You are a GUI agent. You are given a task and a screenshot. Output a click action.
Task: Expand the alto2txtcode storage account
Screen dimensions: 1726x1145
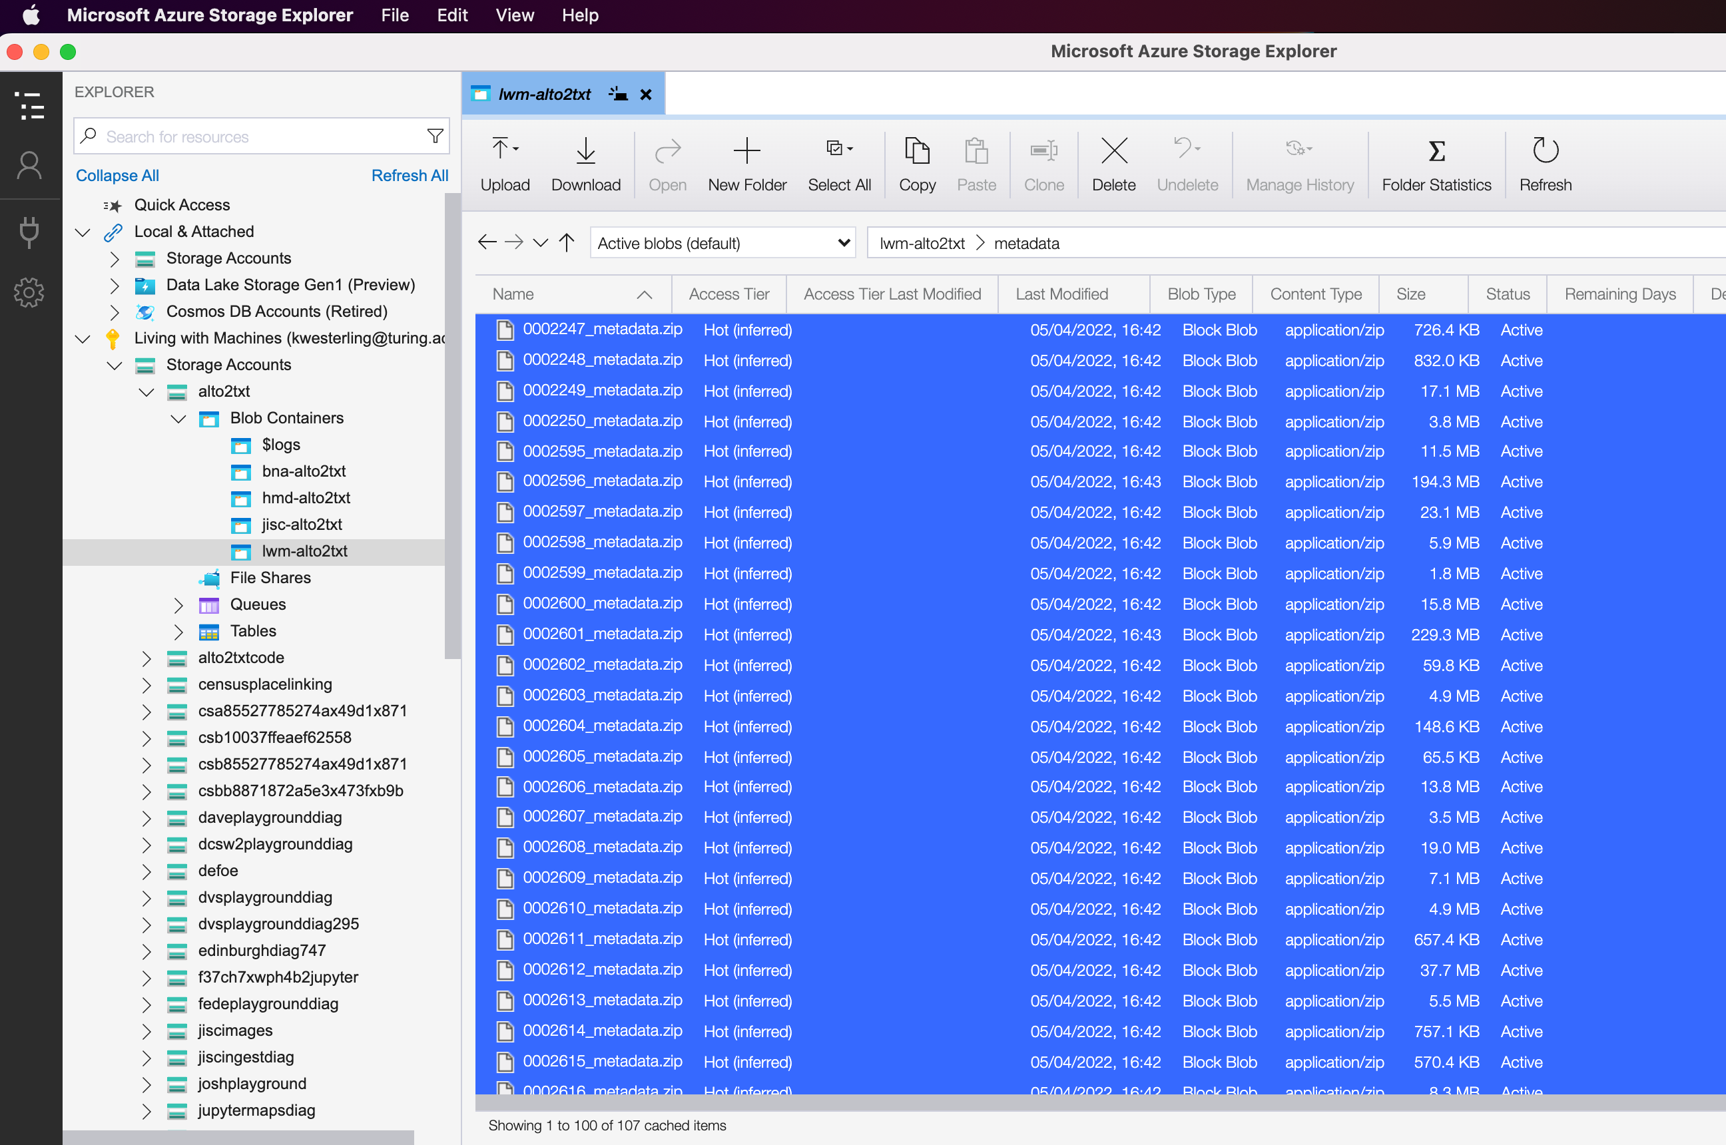(146, 658)
